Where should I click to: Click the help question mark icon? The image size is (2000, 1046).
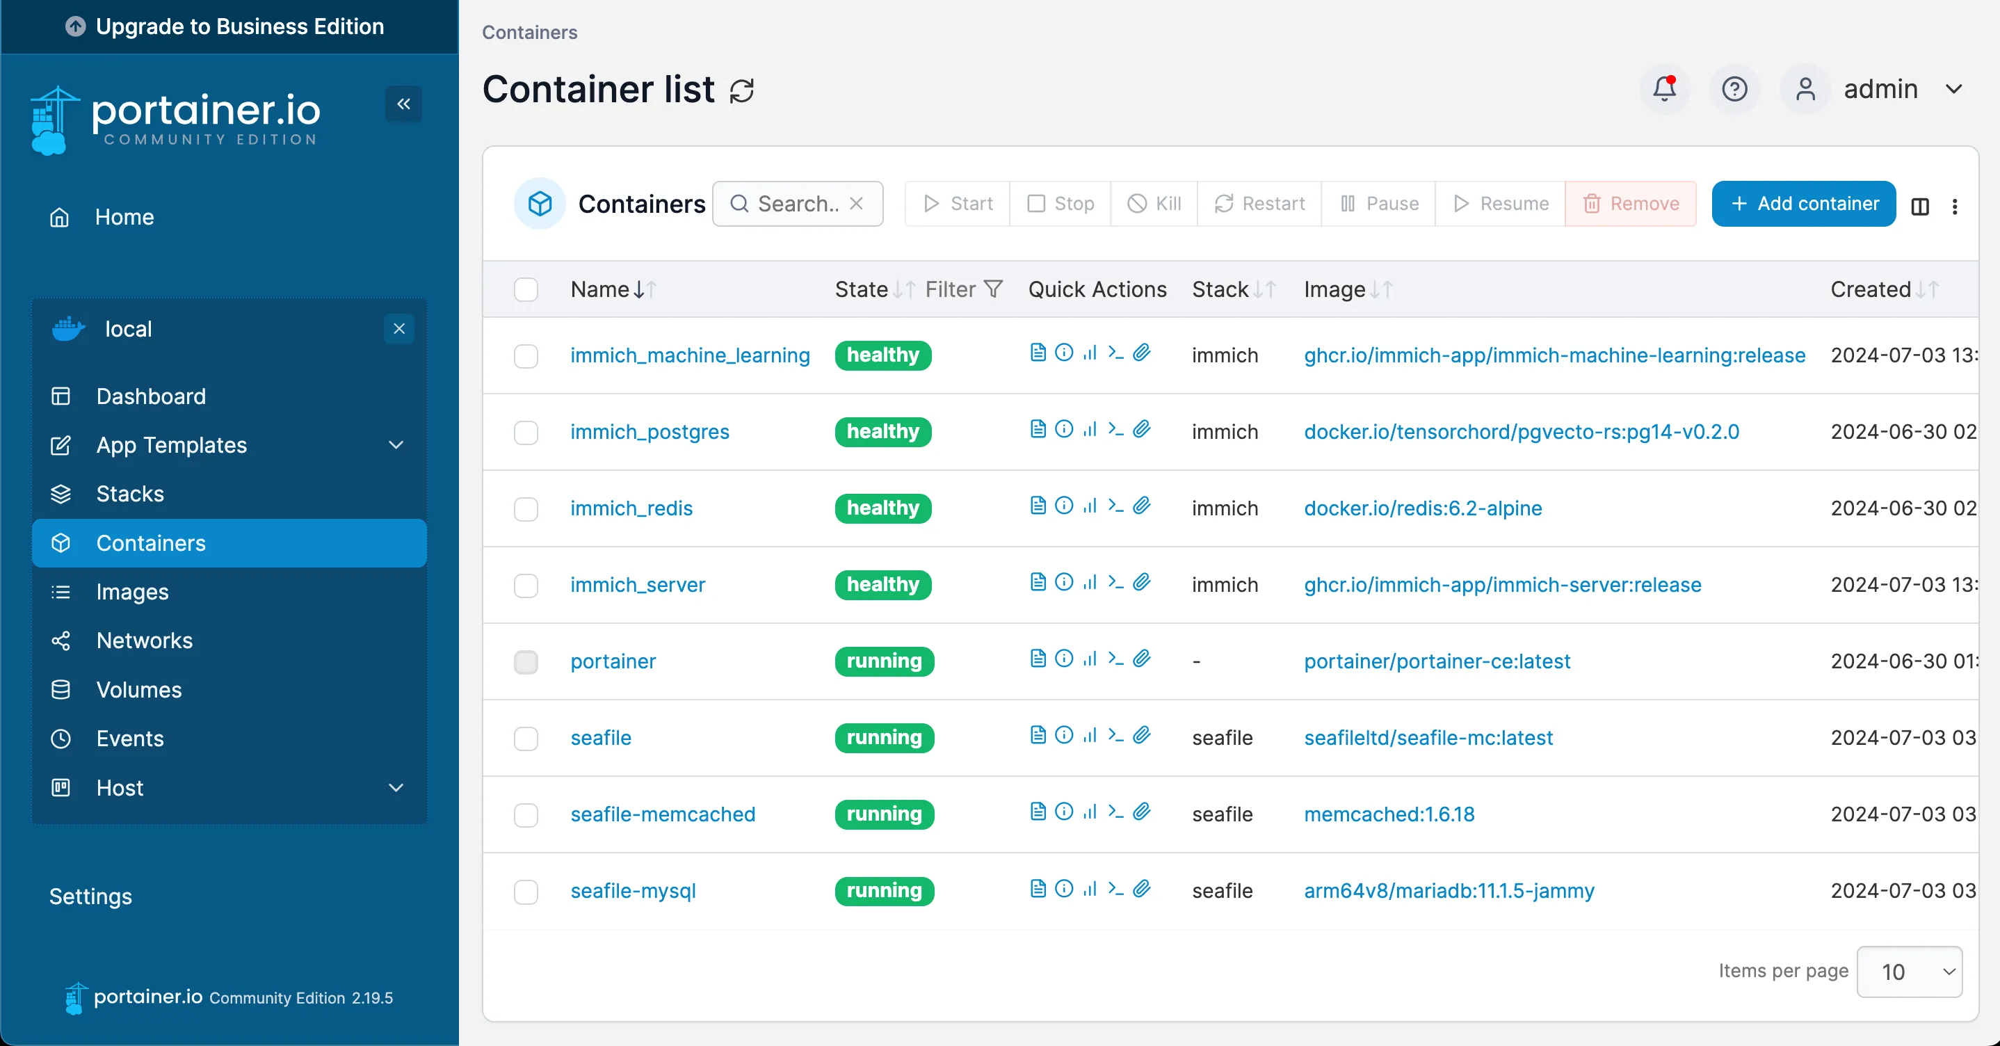1734,88
